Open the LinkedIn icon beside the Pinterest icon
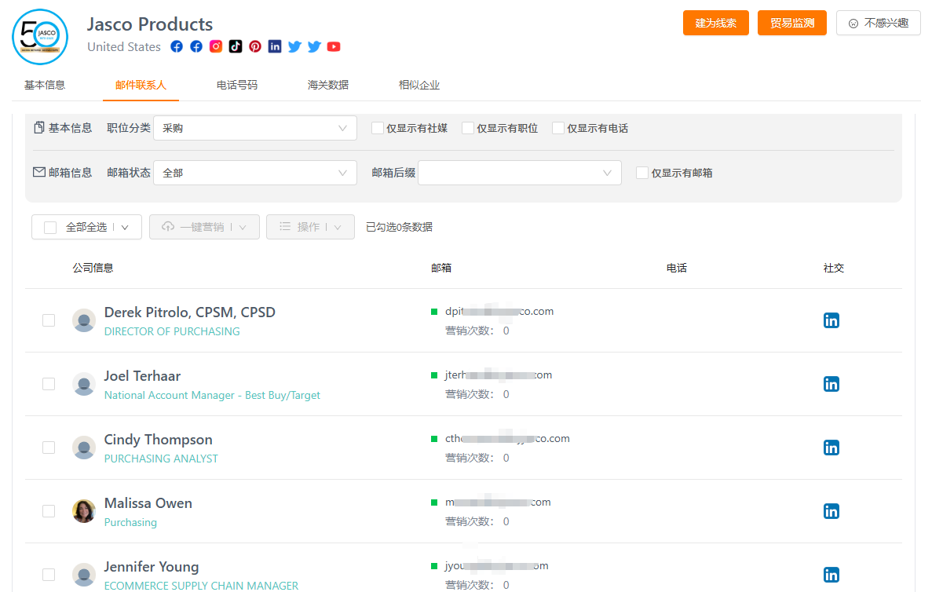 pyautogui.click(x=275, y=46)
